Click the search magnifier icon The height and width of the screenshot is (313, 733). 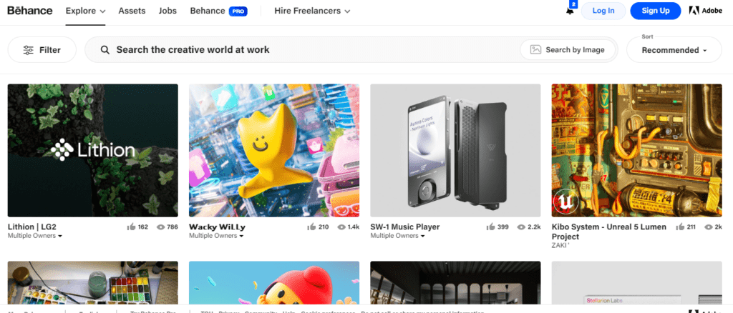coord(105,50)
